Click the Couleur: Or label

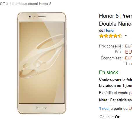tap(110, 117)
